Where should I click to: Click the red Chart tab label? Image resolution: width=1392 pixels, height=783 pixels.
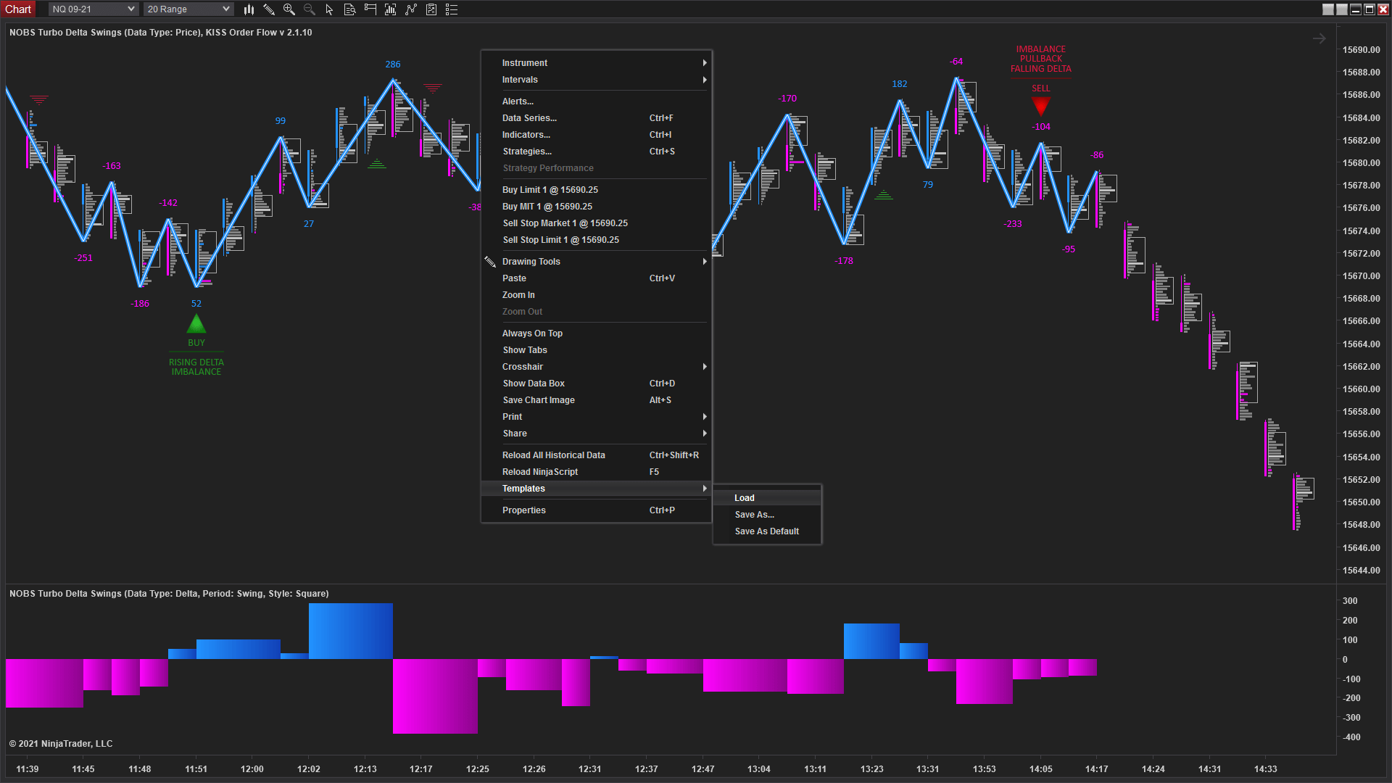click(x=18, y=9)
